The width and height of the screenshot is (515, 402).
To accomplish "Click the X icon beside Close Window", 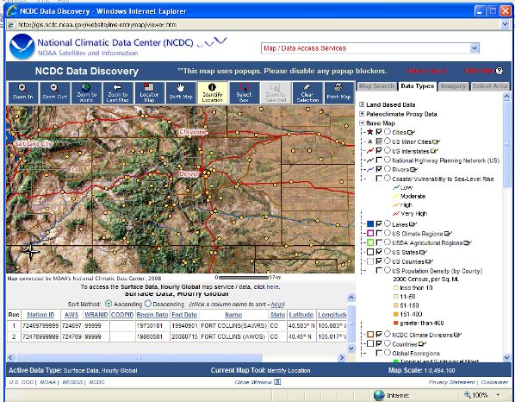I will (277, 382).
